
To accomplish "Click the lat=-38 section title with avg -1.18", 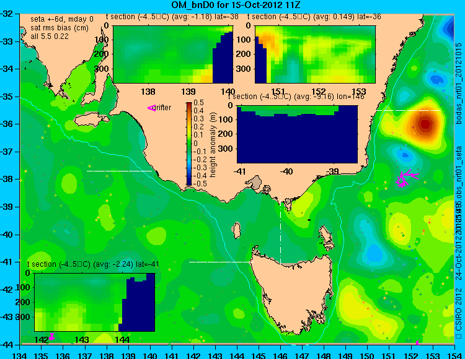I will point(172,17).
